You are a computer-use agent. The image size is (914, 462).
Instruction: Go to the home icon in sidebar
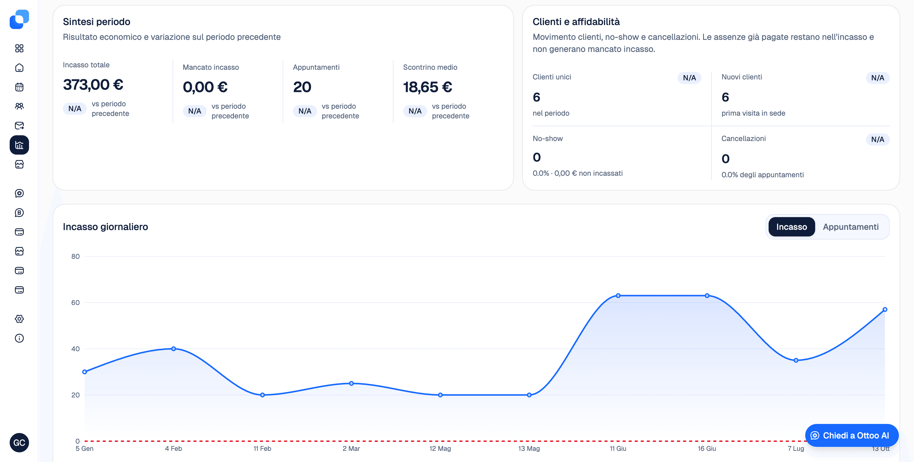click(19, 68)
